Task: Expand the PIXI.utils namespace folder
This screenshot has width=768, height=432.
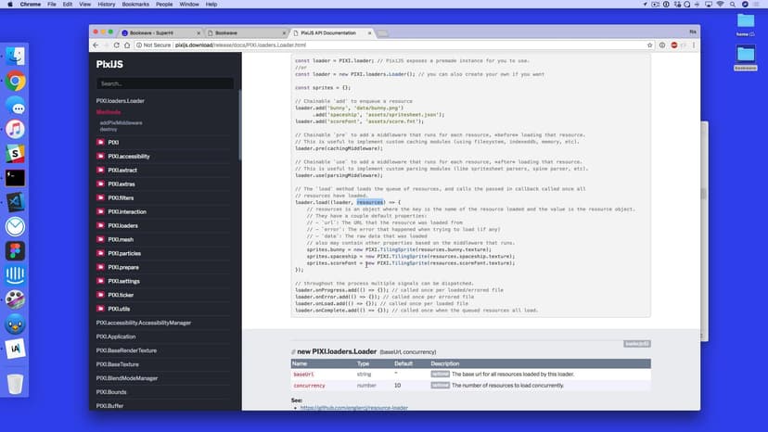Action: [118, 309]
